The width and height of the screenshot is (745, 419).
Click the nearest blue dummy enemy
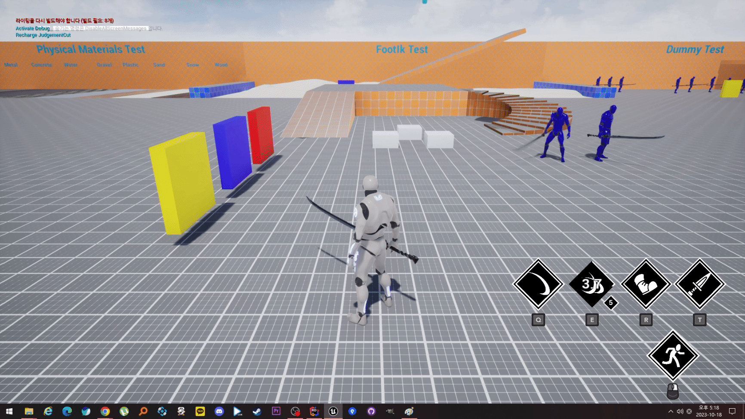coord(557,134)
